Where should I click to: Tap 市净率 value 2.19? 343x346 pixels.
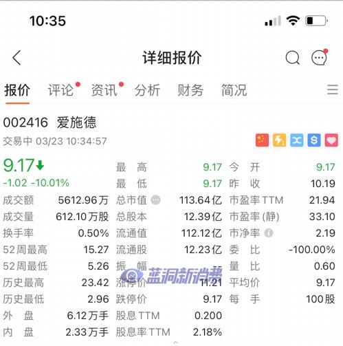(325, 233)
